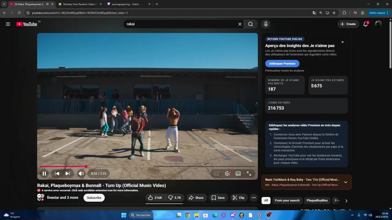Image resolution: width=392 pixels, height=220 pixels.
Task: Open the zoom magnifier icon in address bar
Action: tap(321, 13)
